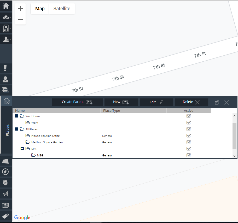
Task: Select the Howse Solution Office row
Action: point(122,136)
